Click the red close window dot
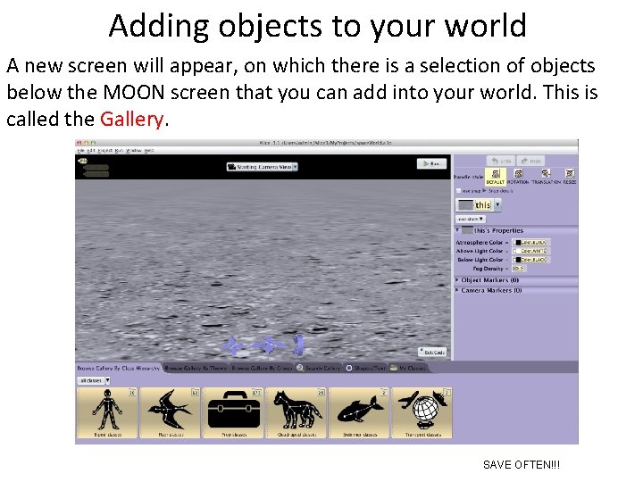This screenshot has height=482, width=643. 79,143
